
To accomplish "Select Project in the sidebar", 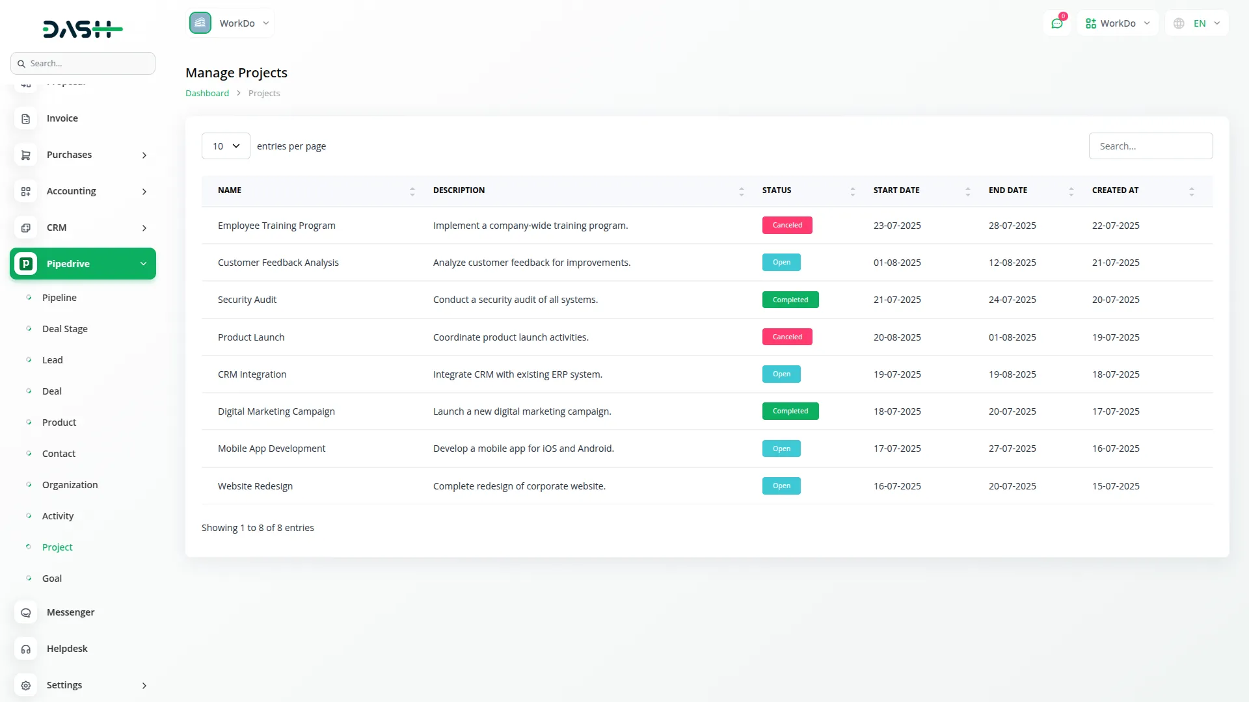I will tap(57, 547).
